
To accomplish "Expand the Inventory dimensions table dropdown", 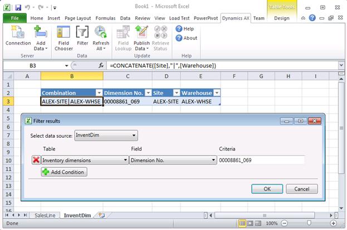I will click(125, 160).
